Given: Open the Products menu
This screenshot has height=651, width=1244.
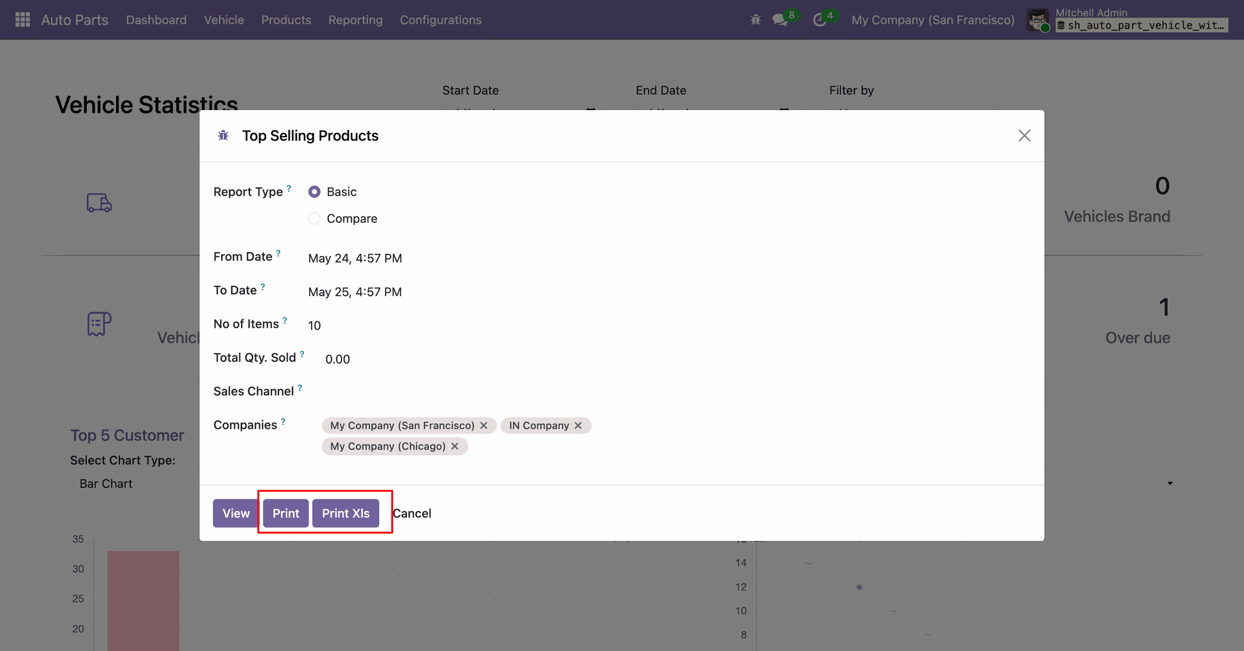Looking at the screenshot, I should coord(286,20).
